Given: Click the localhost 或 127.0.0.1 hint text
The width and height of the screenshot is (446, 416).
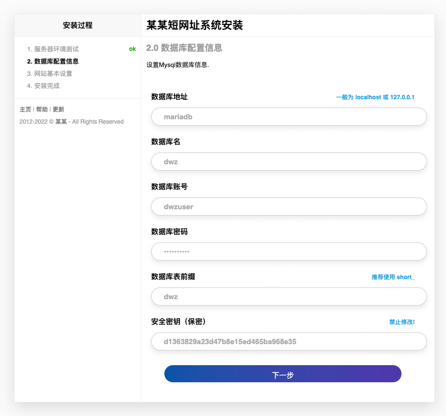Looking at the screenshot, I should tap(375, 97).
